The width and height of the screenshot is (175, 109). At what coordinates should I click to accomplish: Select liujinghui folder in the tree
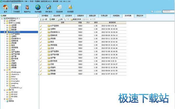[14, 81]
